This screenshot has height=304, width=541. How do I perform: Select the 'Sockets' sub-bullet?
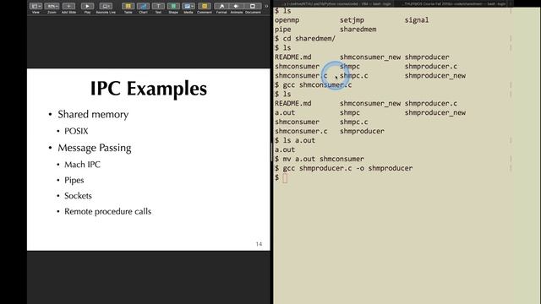pyautogui.click(x=78, y=196)
